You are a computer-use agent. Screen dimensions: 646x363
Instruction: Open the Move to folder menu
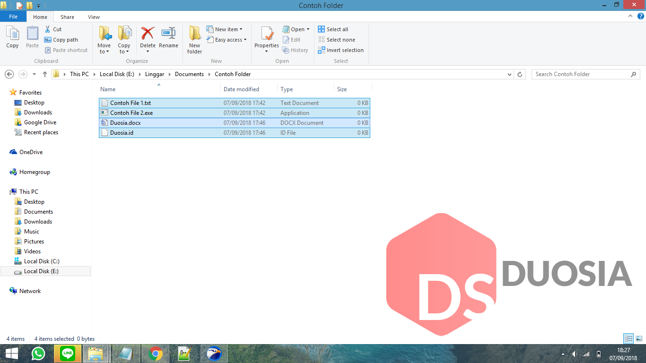click(104, 40)
